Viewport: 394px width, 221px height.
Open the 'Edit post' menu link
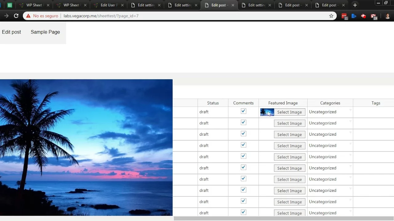point(11,32)
